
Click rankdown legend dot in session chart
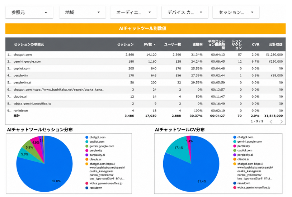86,188
